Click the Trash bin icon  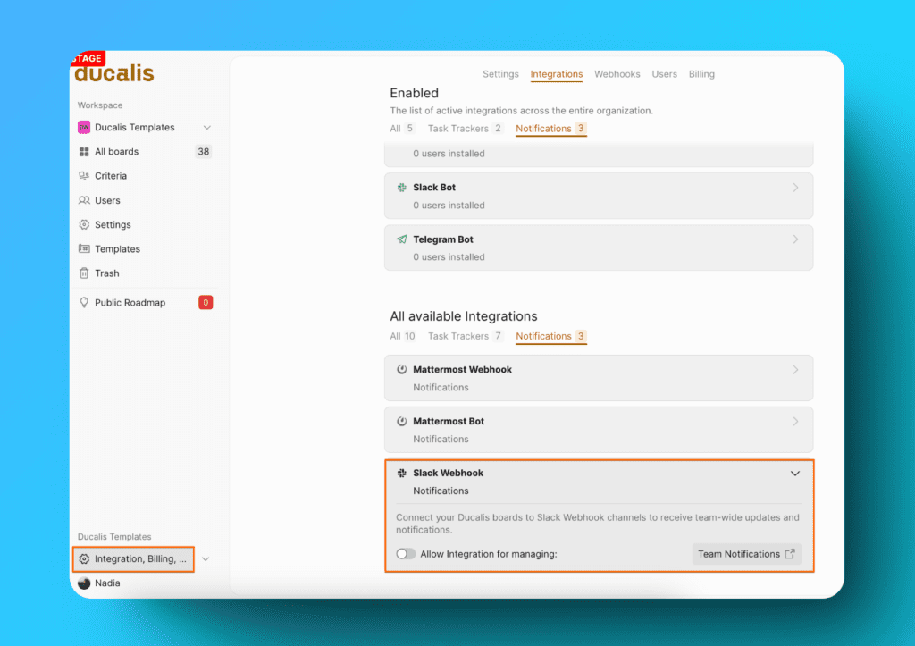point(84,273)
